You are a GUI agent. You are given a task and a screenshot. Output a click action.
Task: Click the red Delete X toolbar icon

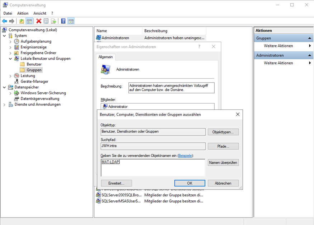[x=39, y=21]
